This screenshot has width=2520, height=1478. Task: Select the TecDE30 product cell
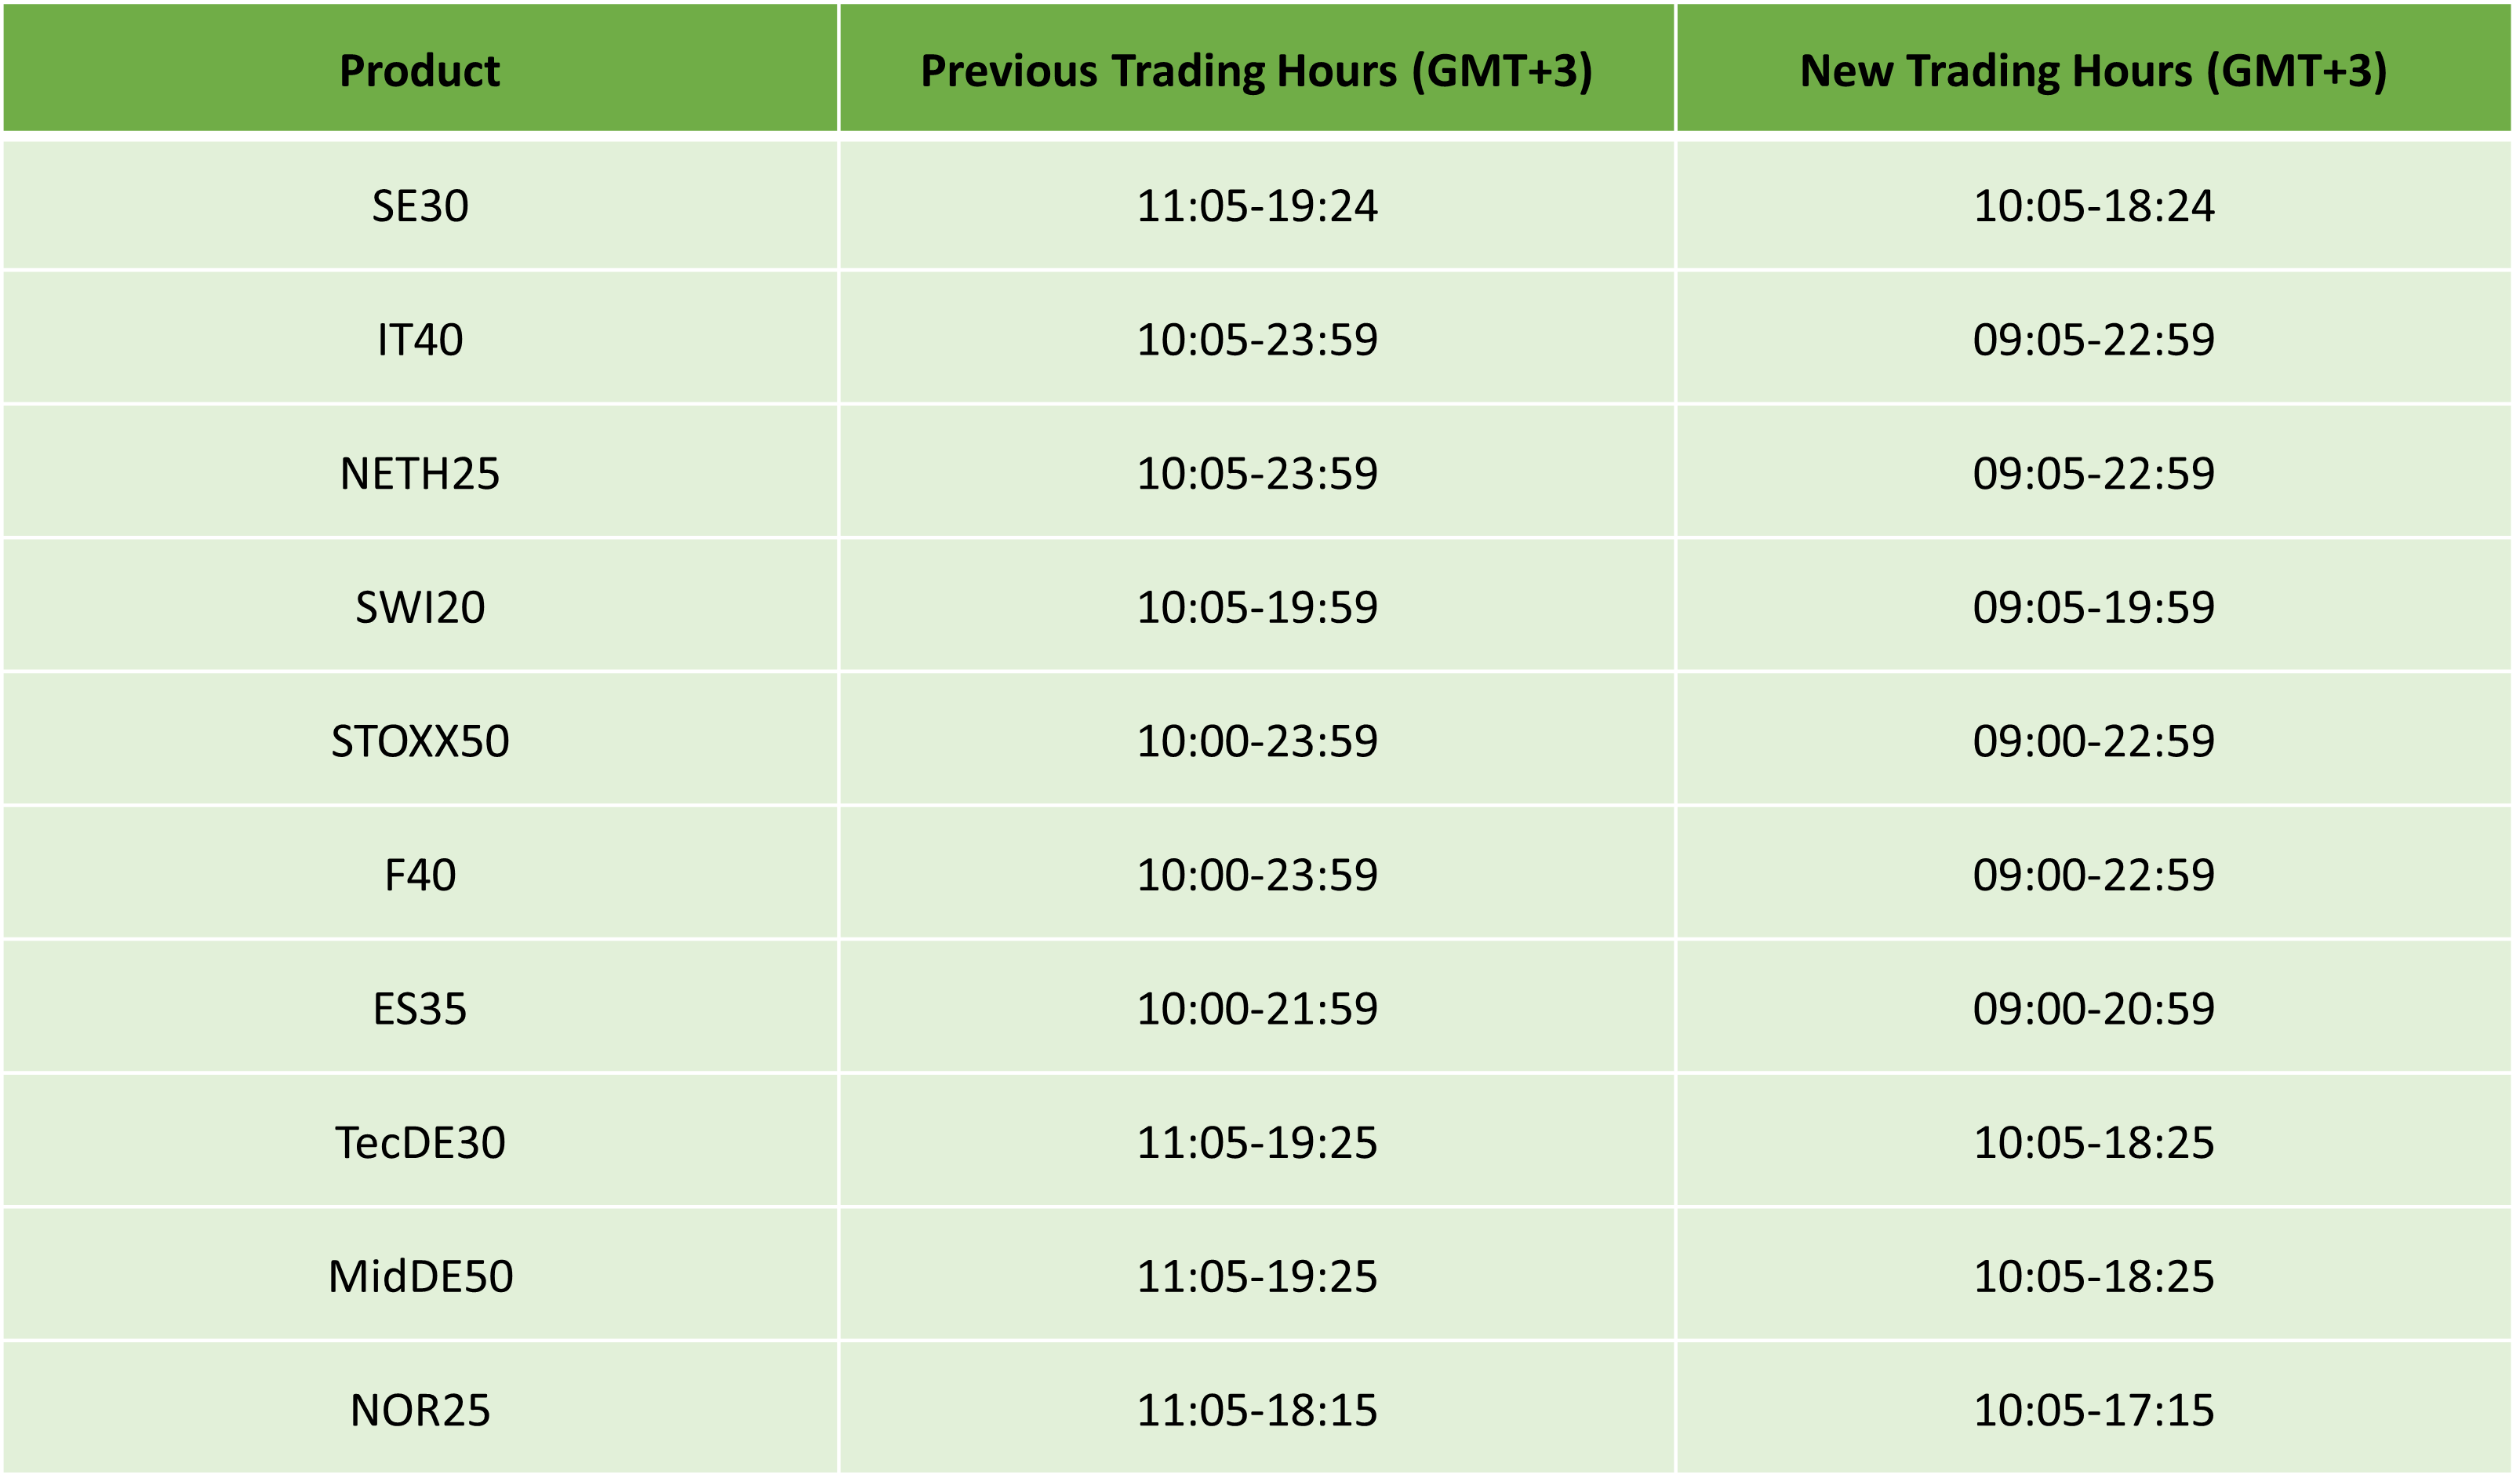(x=420, y=1143)
